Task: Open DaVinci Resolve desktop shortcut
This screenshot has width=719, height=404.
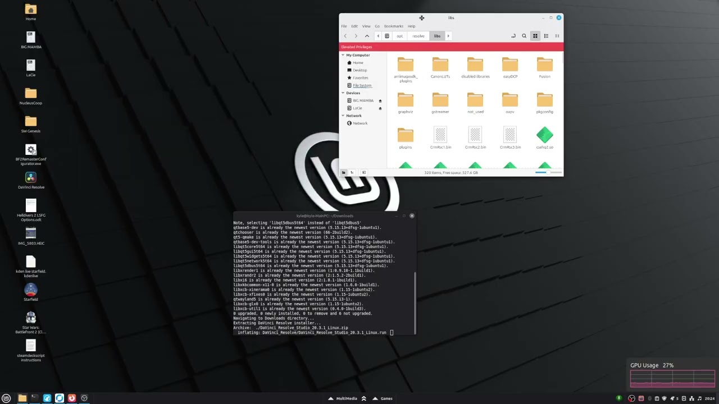Action: click(31, 181)
